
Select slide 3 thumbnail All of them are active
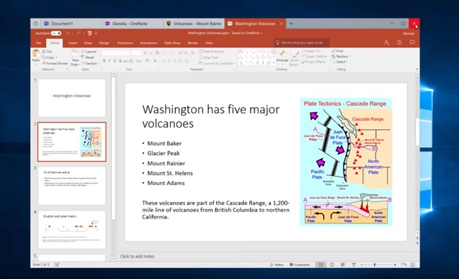coord(72,186)
